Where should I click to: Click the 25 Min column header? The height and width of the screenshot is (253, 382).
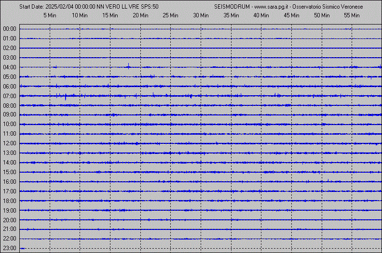[171, 15]
